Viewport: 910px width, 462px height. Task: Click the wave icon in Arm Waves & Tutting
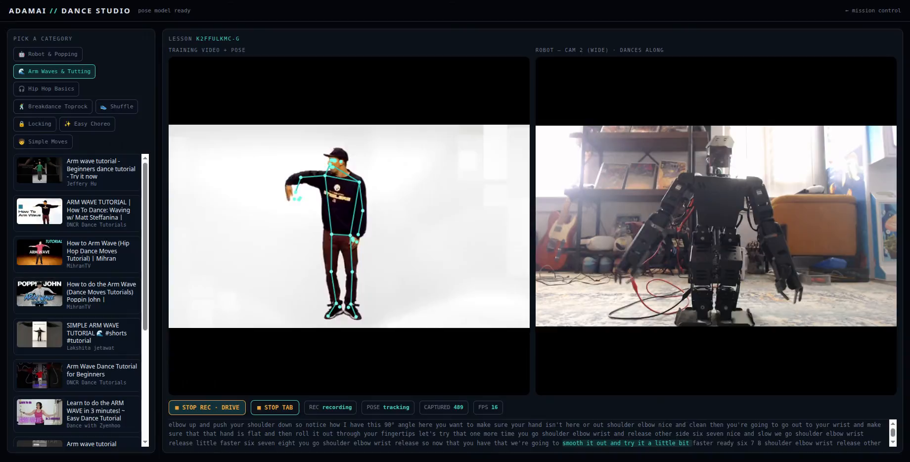point(22,72)
